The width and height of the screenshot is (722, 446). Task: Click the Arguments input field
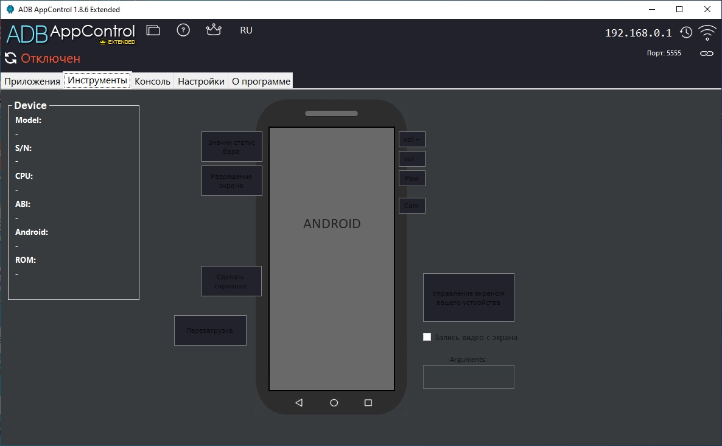pyautogui.click(x=468, y=377)
